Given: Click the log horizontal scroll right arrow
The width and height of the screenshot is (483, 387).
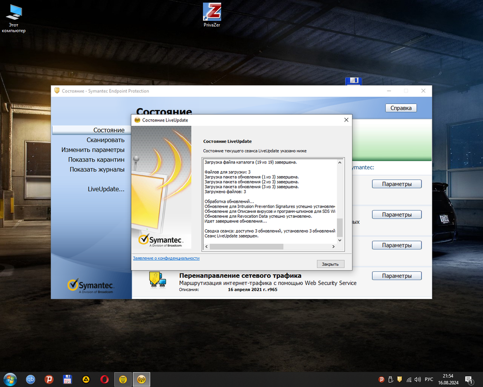Looking at the screenshot, I should tap(333, 246).
